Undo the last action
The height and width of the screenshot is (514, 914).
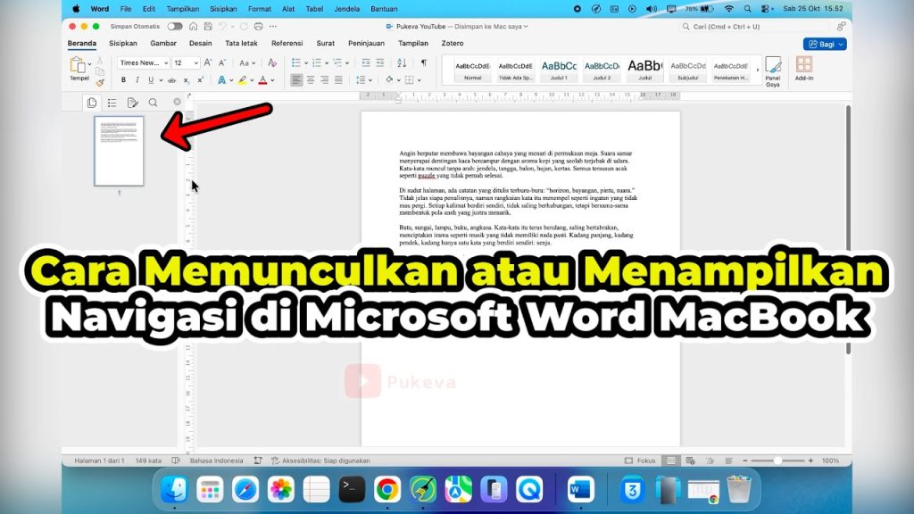click(222, 26)
